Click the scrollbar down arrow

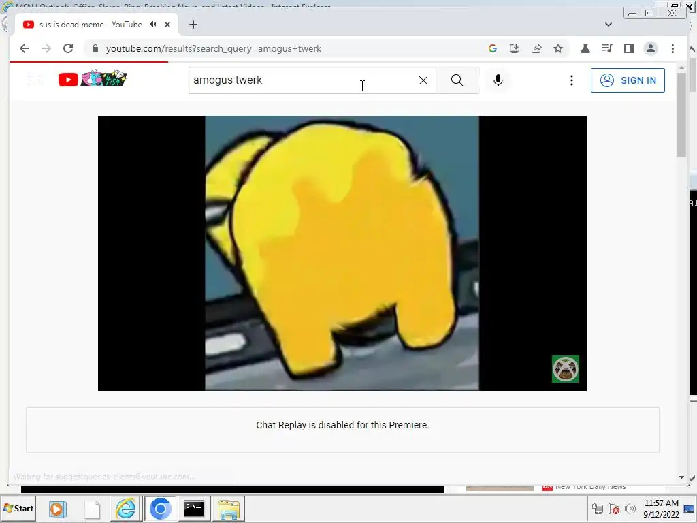681,477
